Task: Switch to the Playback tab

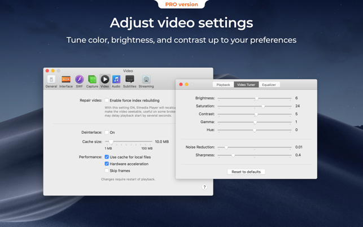Action: point(223,85)
